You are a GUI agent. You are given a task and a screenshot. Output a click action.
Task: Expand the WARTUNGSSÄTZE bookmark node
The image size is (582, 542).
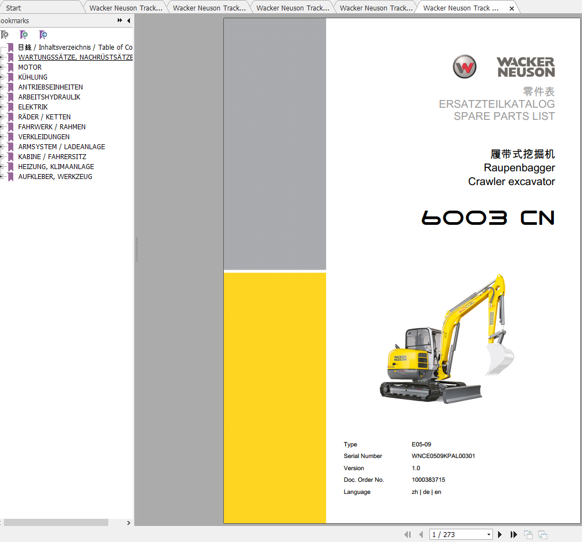pyautogui.click(x=2, y=57)
